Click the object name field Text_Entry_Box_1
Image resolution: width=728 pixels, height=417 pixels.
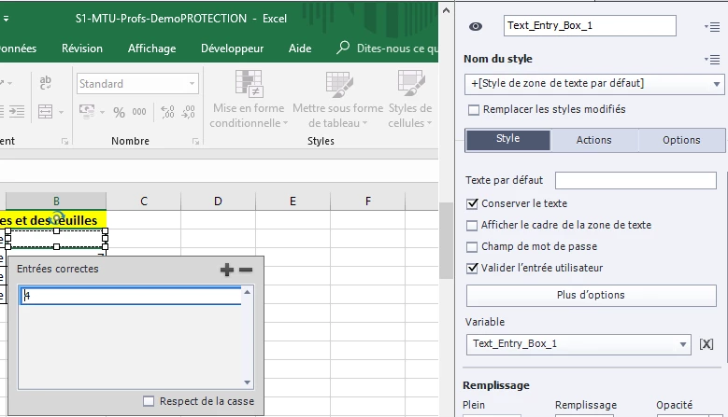pos(590,26)
